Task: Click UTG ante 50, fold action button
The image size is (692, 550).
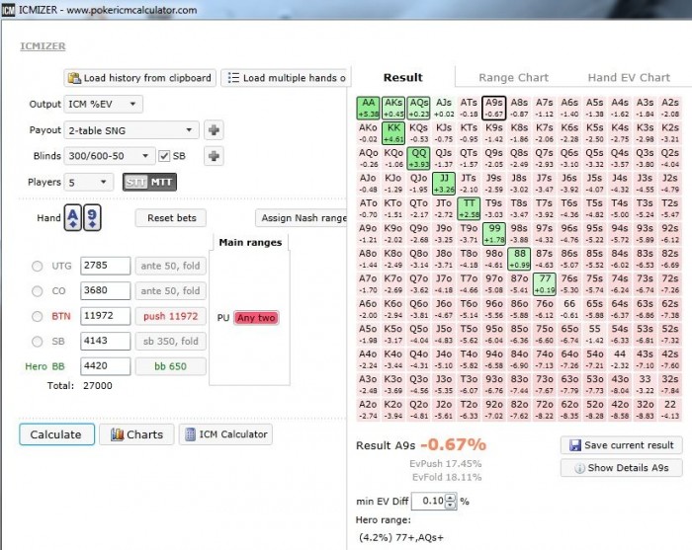Action: [171, 266]
